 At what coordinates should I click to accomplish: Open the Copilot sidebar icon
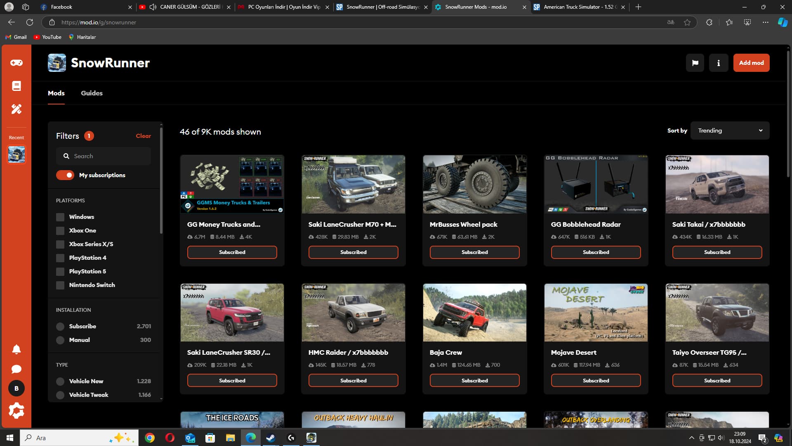tap(783, 22)
